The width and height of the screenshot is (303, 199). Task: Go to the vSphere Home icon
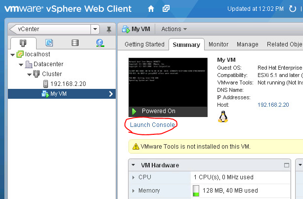click(x=151, y=9)
